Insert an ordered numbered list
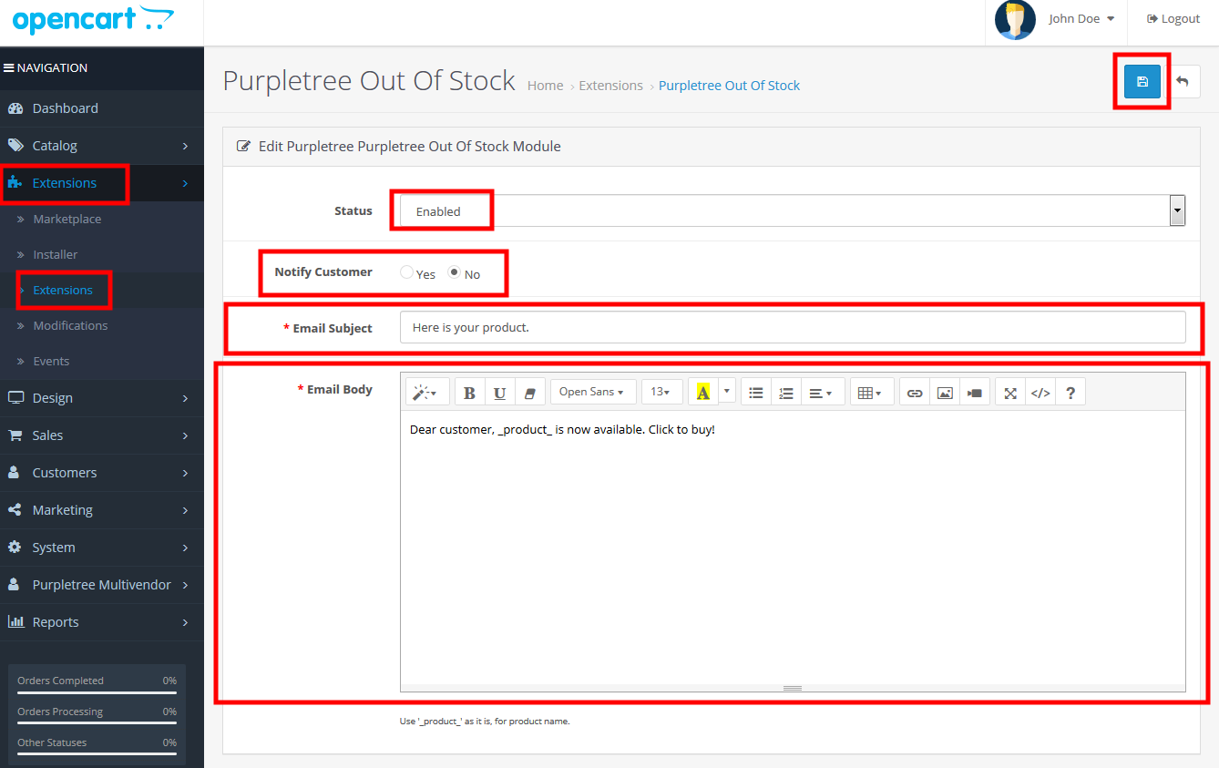The width and height of the screenshot is (1219, 768). pyautogui.click(x=786, y=393)
